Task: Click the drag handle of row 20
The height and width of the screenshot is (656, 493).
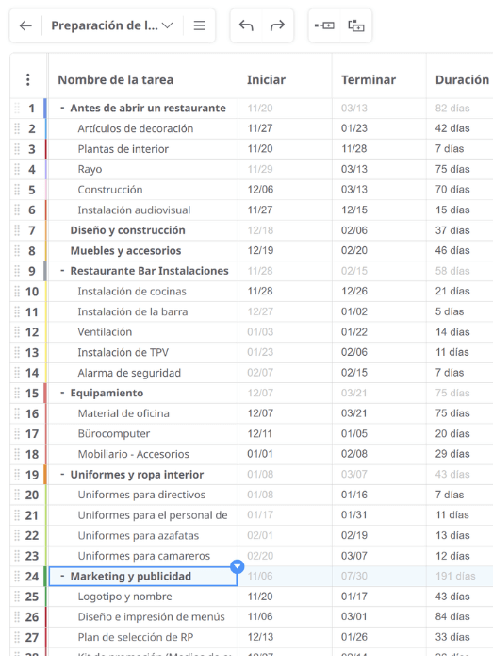Action: [x=17, y=495]
